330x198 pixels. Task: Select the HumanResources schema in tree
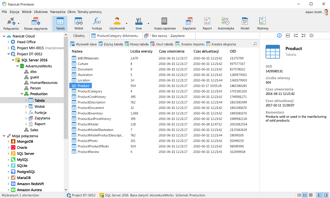pyautogui.click(x=44, y=82)
